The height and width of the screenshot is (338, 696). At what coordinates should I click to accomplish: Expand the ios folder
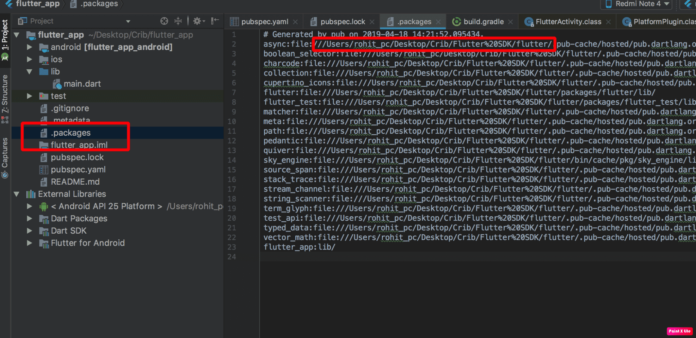30,59
